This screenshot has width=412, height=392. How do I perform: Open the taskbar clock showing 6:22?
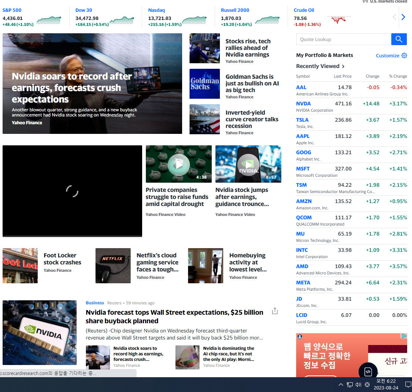click(x=386, y=384)
